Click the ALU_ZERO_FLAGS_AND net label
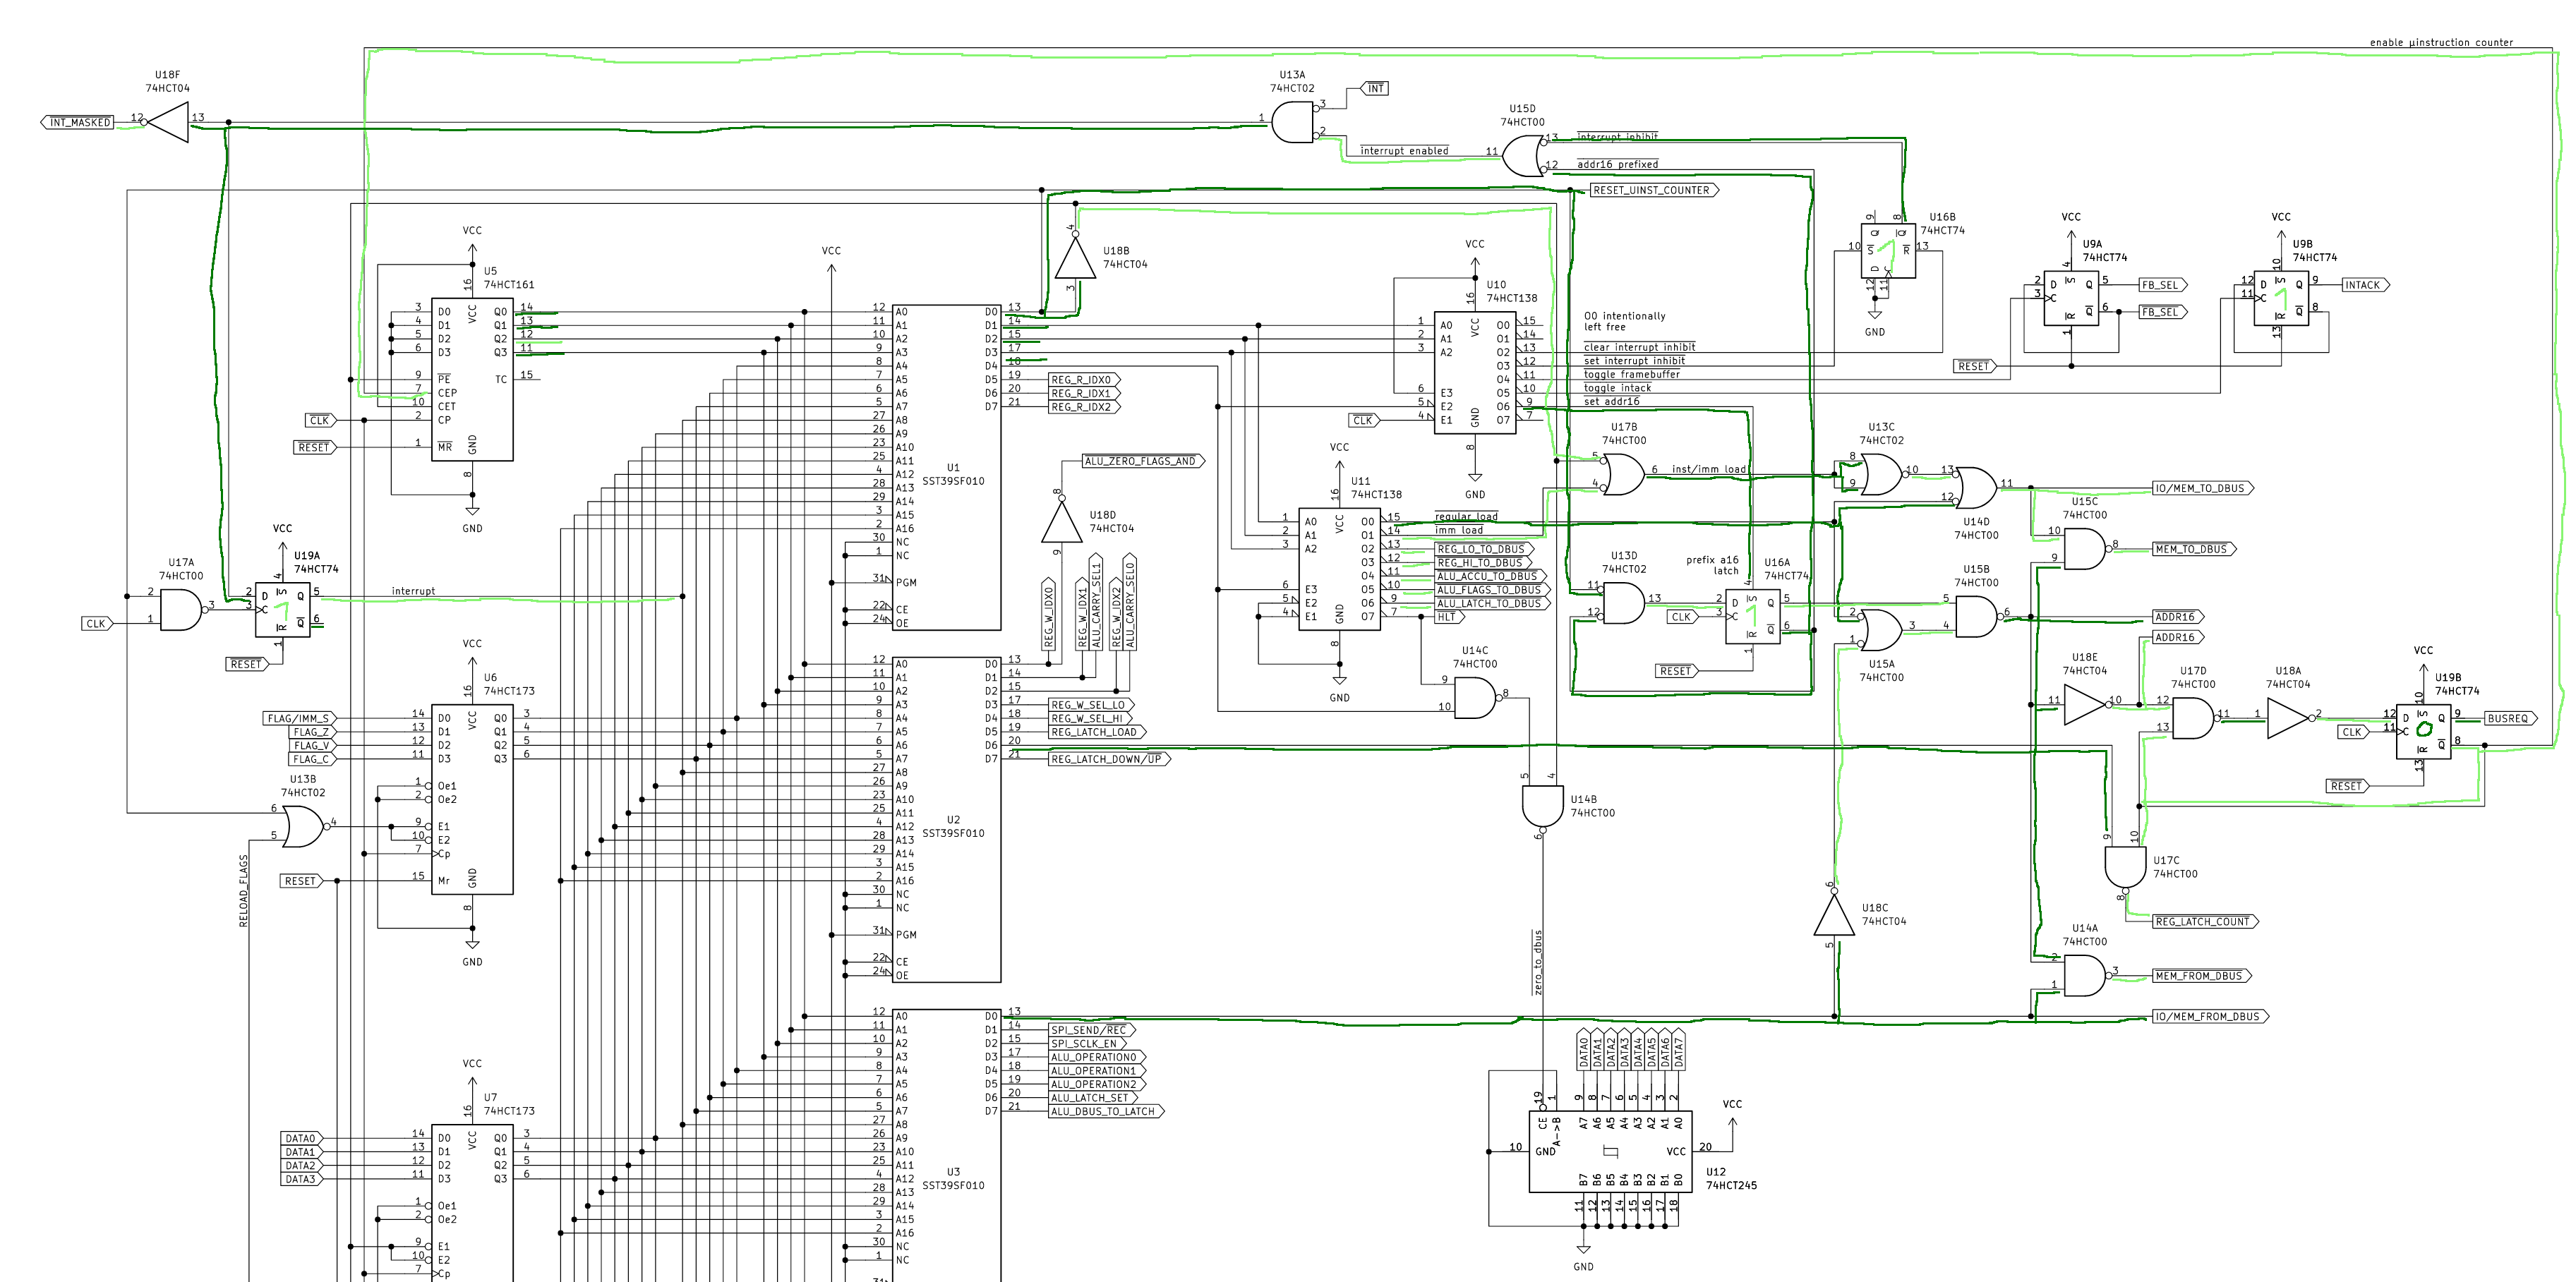This screenshot has width=2576, height=1282. pyautogui.click(x=1144, y=461)
